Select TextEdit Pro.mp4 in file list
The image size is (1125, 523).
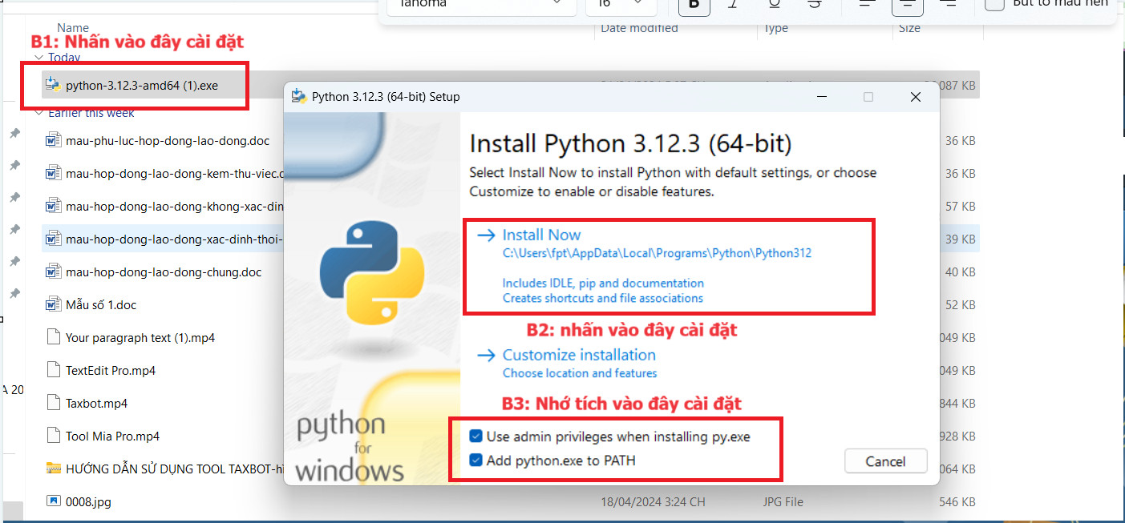click(111, 370)
